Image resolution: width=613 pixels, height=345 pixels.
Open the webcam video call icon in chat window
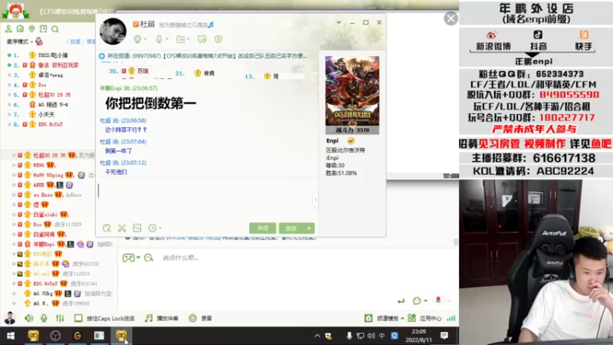(x=138, y=39)
